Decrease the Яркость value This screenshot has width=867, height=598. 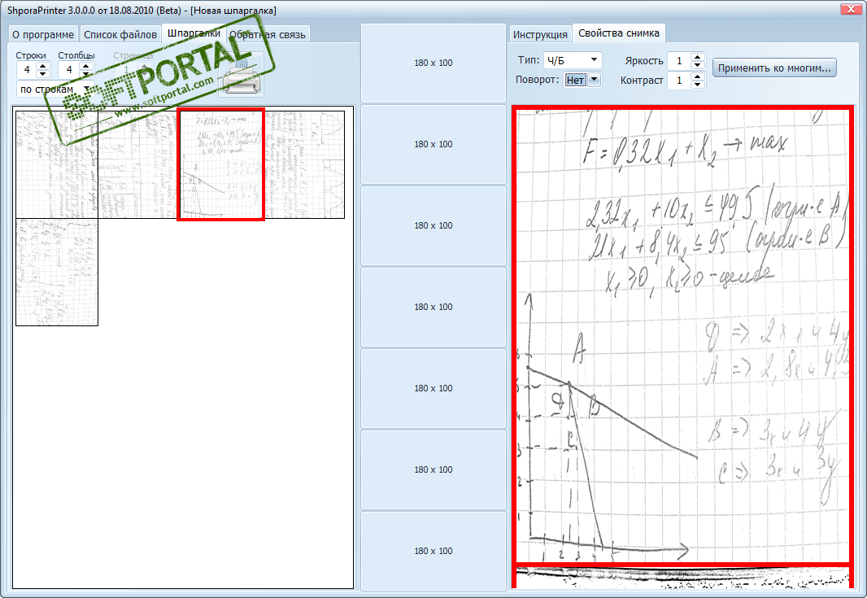coord(698,64)
